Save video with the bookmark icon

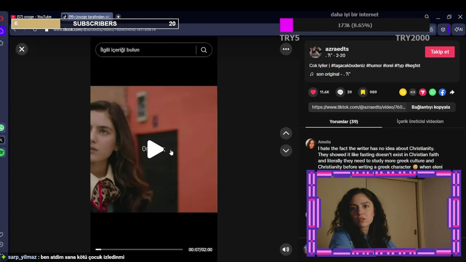363,92
